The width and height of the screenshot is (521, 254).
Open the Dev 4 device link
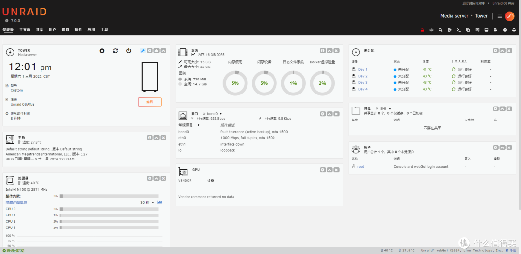[363, 89]
